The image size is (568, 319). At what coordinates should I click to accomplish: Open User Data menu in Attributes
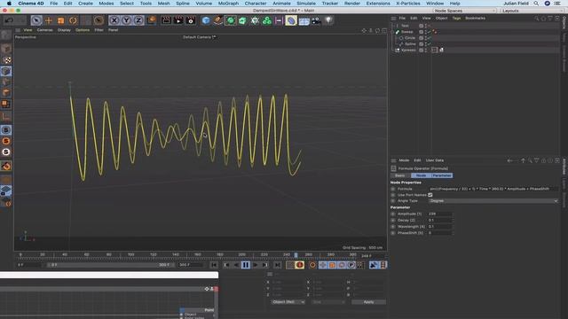(x=435, y=160)
